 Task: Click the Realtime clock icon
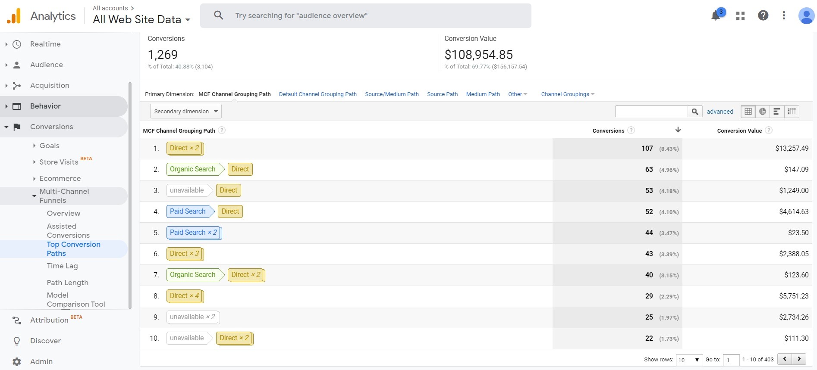[x=17, y=44]
